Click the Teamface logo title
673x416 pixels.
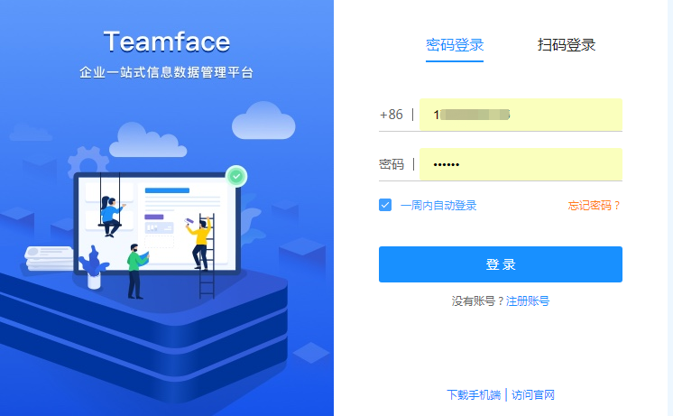pyautogui.click(x=167, y=42)
